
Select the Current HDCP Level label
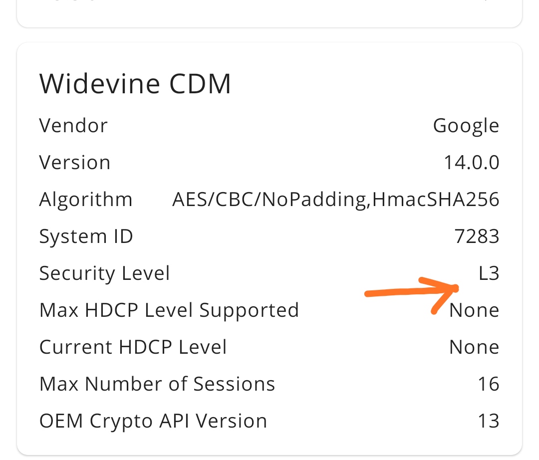point(133,347)
